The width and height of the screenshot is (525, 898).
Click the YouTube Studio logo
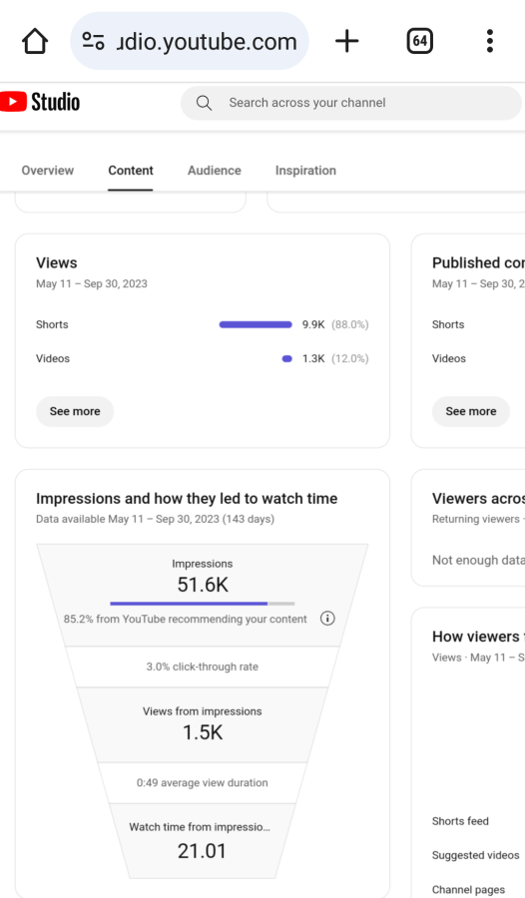pyautogui.click(x=40, y=102)
